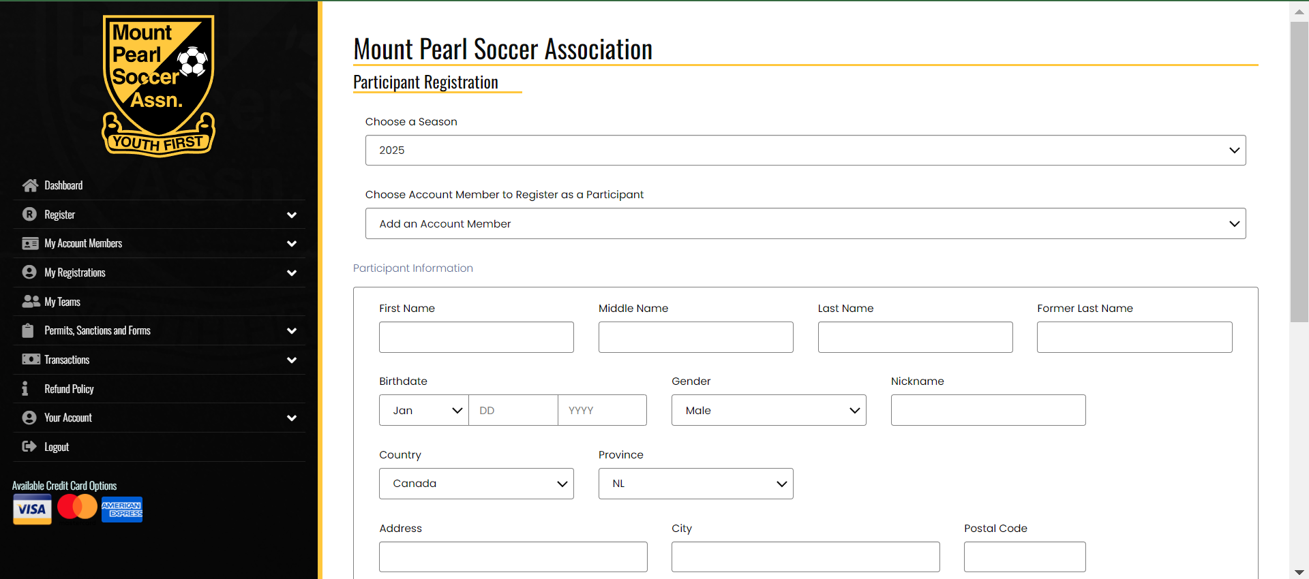Click the Your Account user icon
The image size is (1309, 579).
[29, 418]
